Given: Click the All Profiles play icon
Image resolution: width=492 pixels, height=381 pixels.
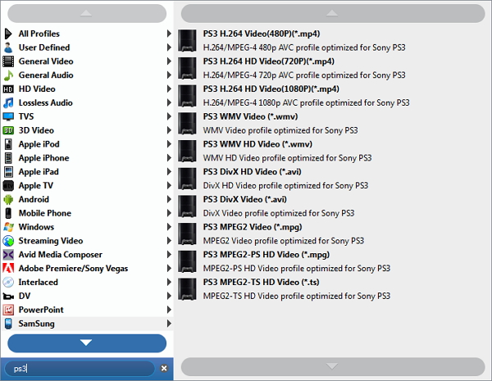Looking at the screenshot, I should [8, 34].
